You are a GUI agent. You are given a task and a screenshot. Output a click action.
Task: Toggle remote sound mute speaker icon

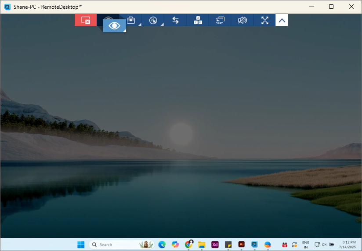pos(243,20)
